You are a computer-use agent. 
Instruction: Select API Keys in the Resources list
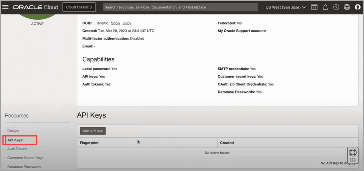point(15,140)
